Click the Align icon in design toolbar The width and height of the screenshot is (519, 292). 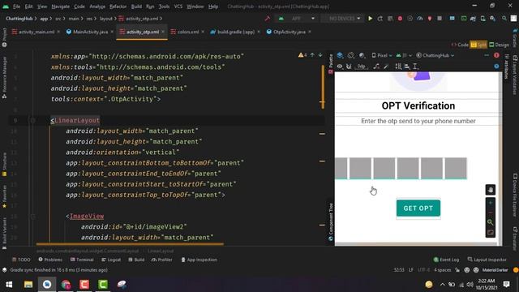click(407, 67)
